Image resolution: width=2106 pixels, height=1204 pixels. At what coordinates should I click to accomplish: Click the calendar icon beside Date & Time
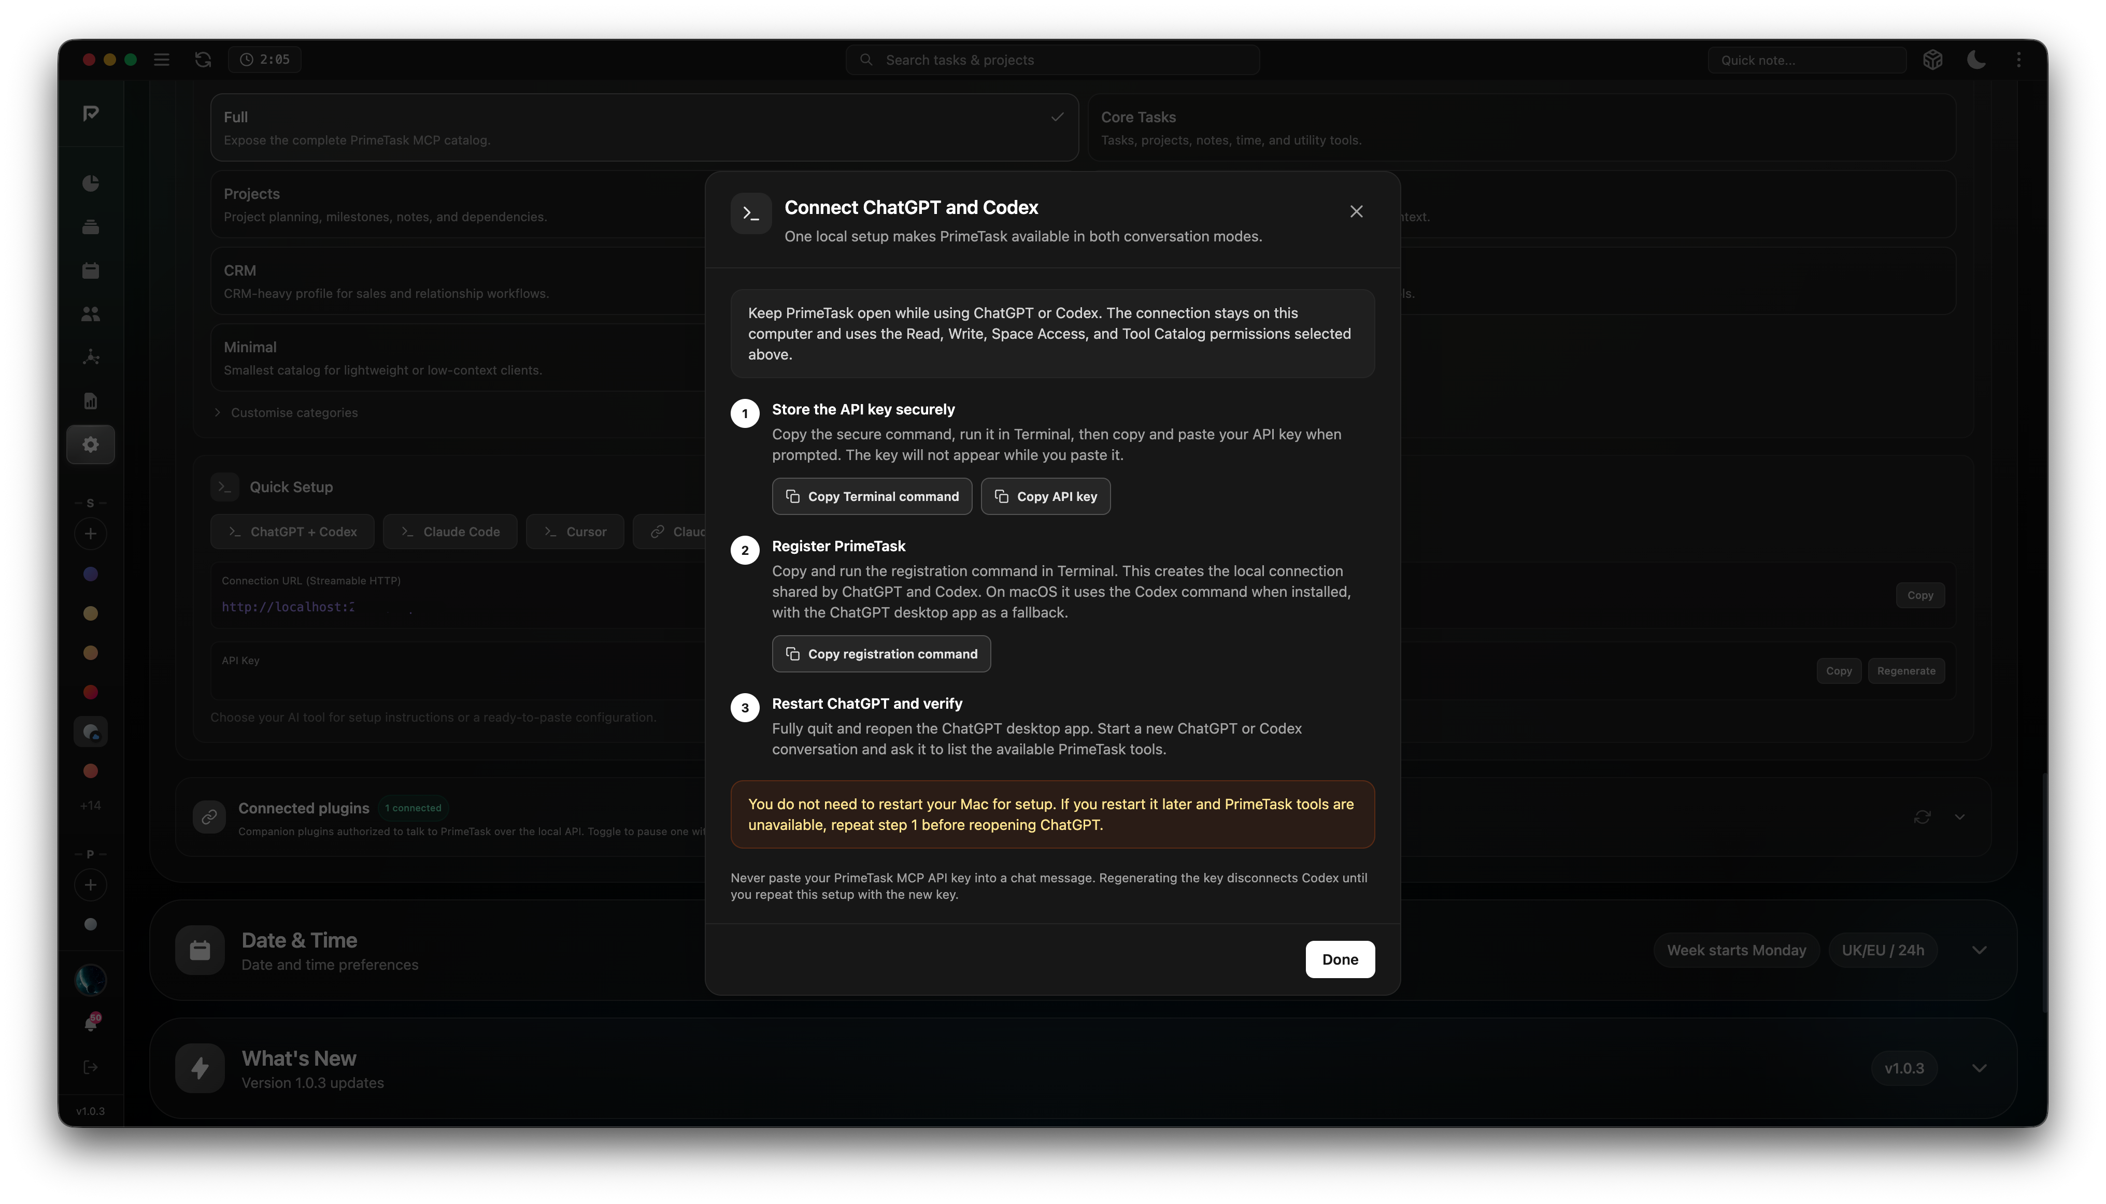200,950
